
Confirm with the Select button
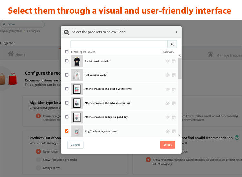coord(167,145)
